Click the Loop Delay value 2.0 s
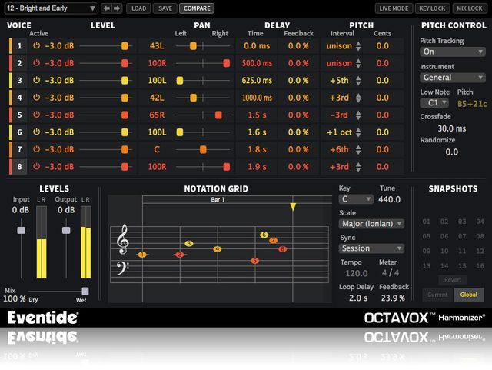This screenshot has width=492, height=370. click(x=358, y=298)
